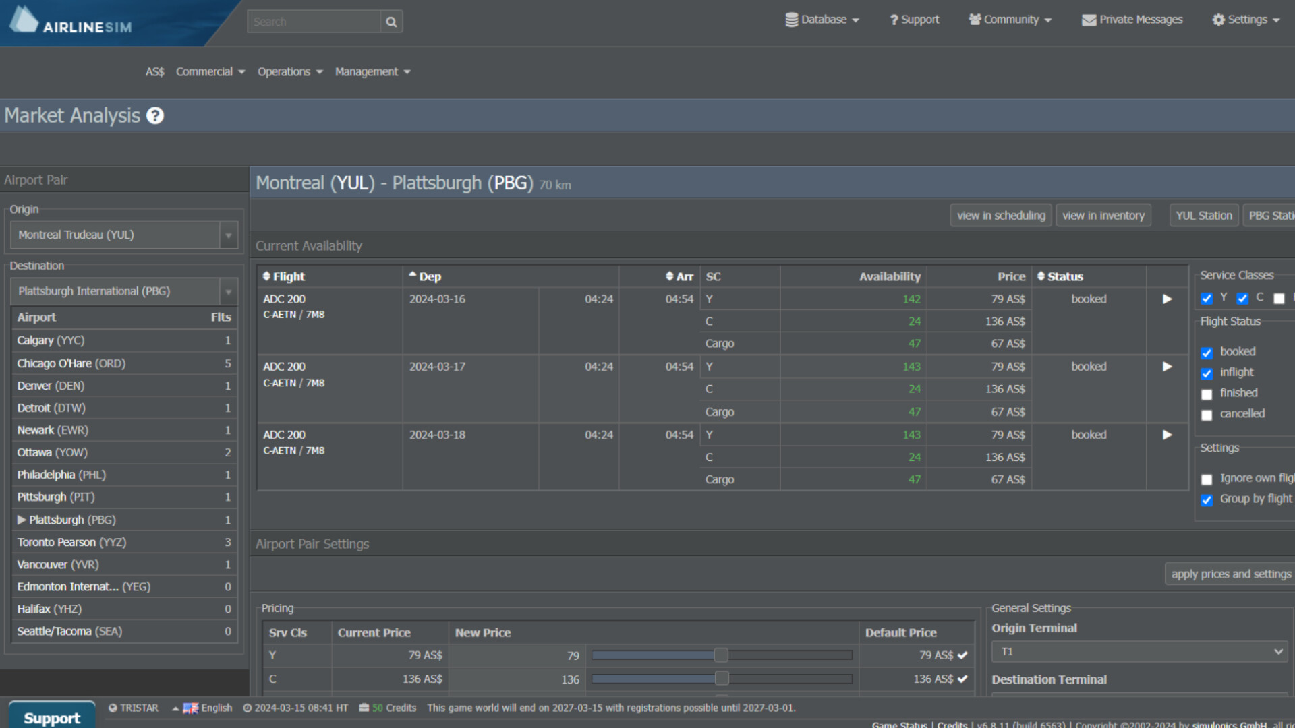Check the cancelled flight status filter
Viewport: 1295px width, 728px height.
(x=1207, y=415)
